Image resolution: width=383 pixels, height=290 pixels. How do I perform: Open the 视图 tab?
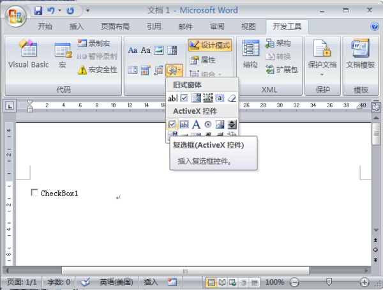tap(248, 26)
